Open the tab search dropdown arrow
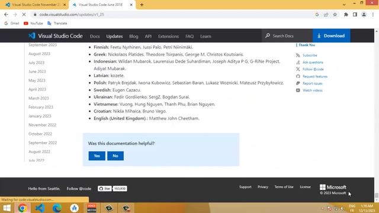Image resolution: width=379 pixels, height=213 pixels. coord(344,5)
